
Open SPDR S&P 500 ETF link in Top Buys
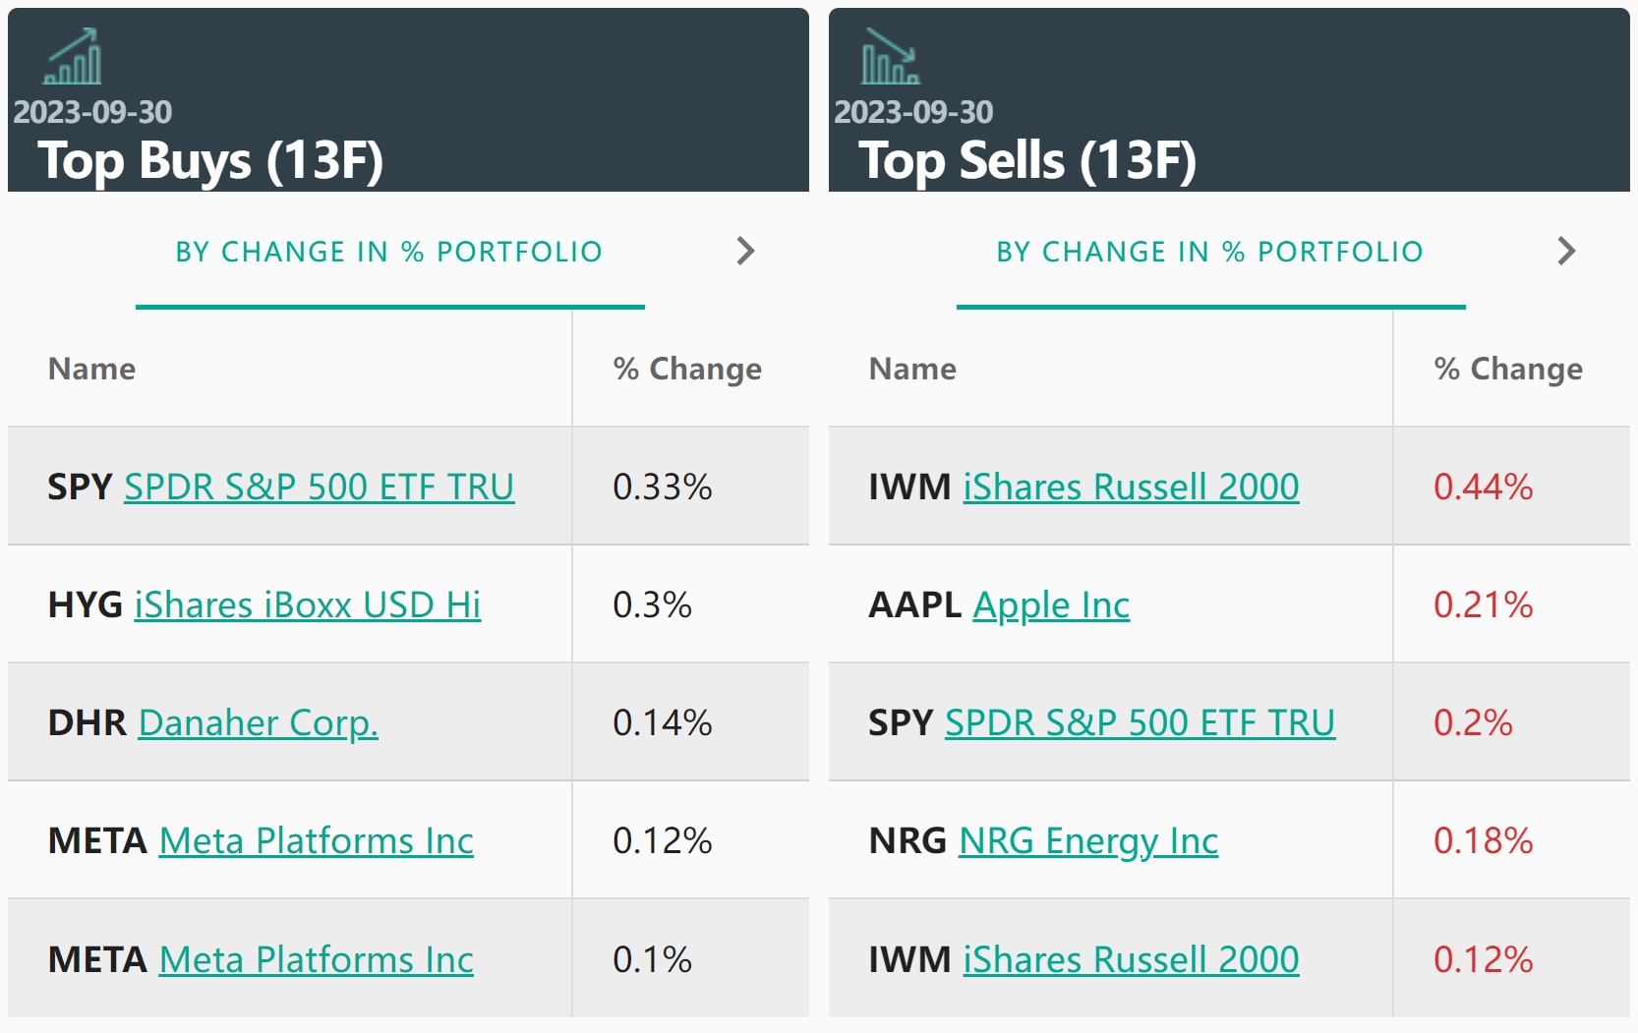point(319,488)
